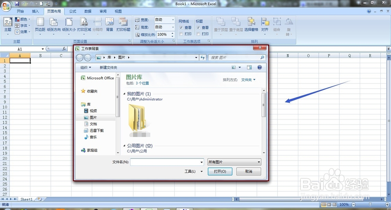Open the file type 所有图片 dropdown
The image size is (391, 210).
coord(234,162)
